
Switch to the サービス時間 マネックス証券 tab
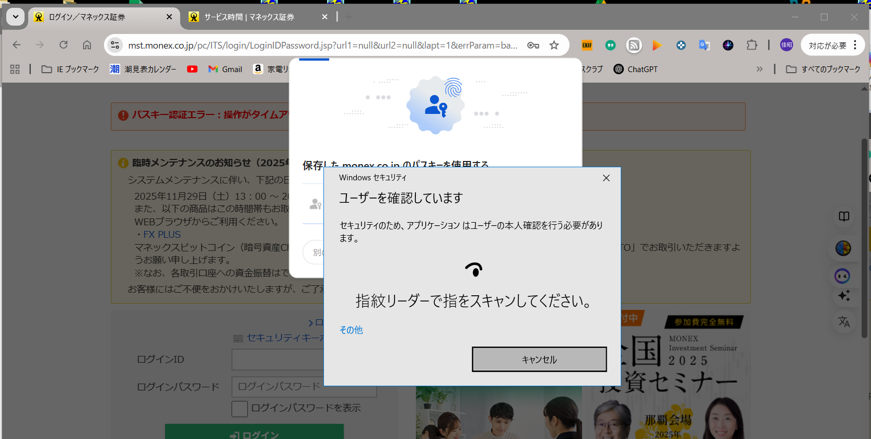click(249, 17)
